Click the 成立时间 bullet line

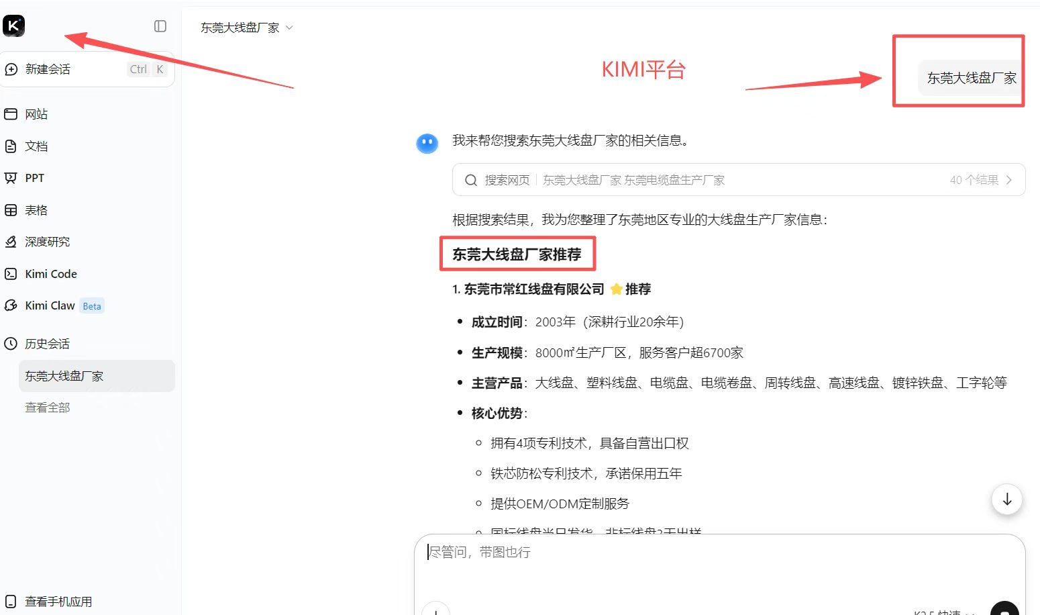(578, 322)
